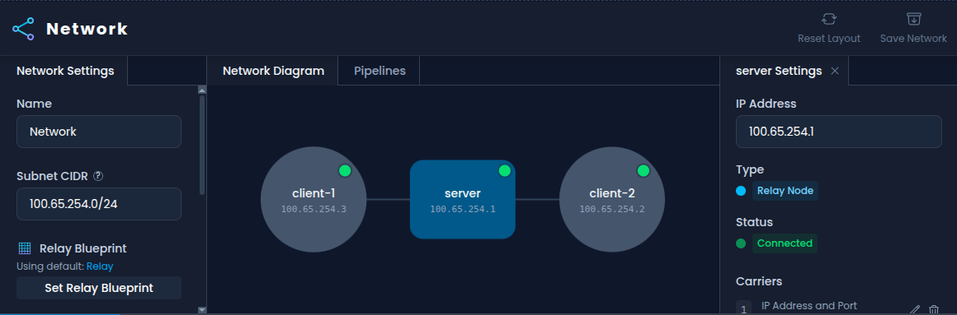Click the Carriers heading
Image resolution: width=957 pixels, height=315 pixels.
coord(759,281)
